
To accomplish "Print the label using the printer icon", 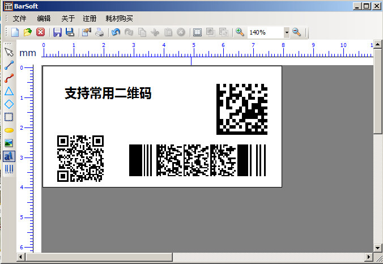I will (x=99, y=32).
